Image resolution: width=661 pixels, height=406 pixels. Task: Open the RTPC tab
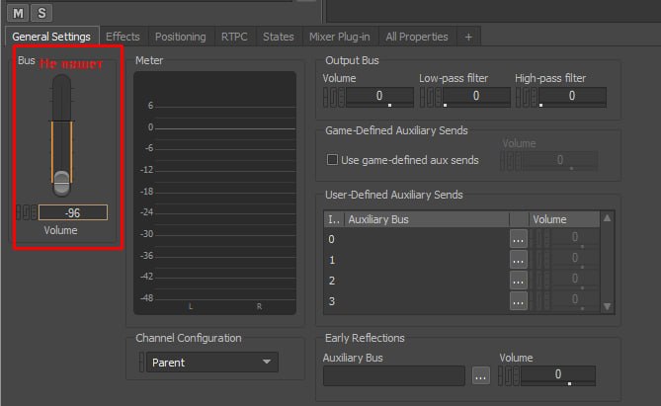pos(235,37)
